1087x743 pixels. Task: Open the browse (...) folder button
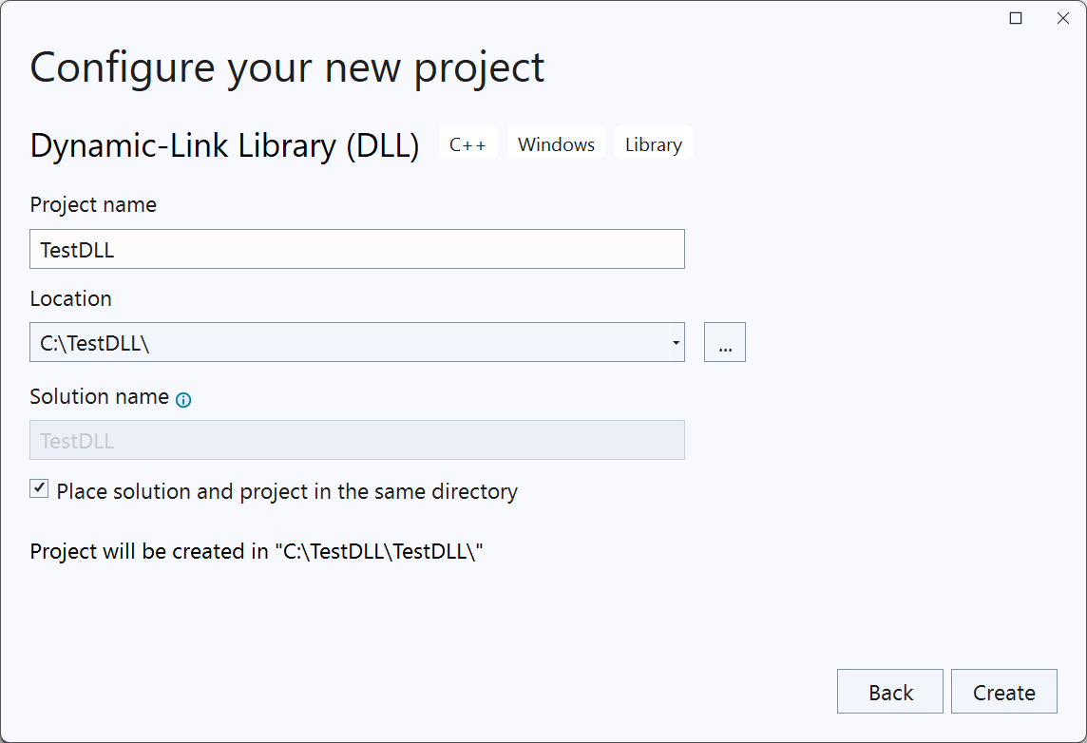click(x=725, y=343)
